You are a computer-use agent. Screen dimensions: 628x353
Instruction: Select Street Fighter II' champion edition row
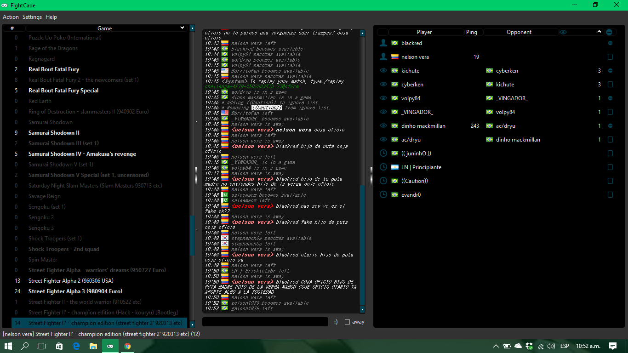[x=99, y=323]
